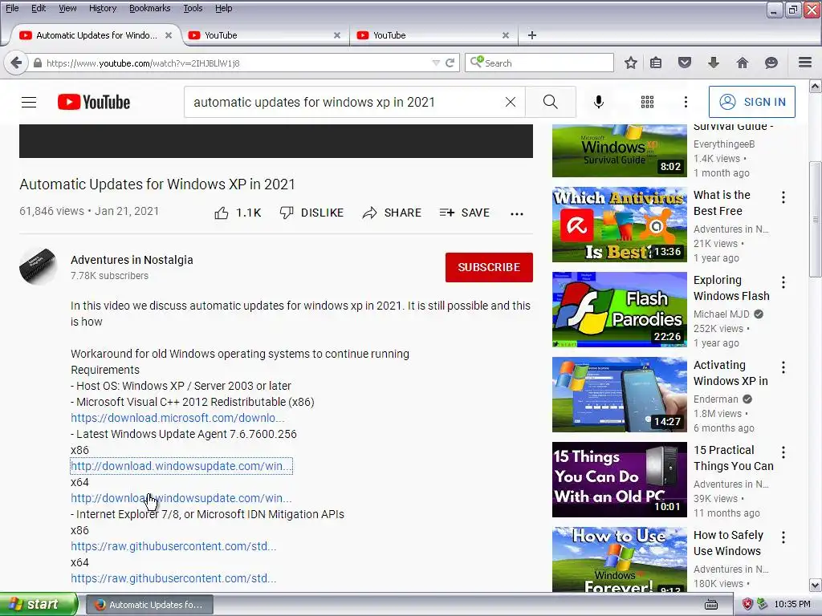Select Firefox Automatic Updates taskbar button
This screenshot has height=616, width=822.
pos(149,605)
